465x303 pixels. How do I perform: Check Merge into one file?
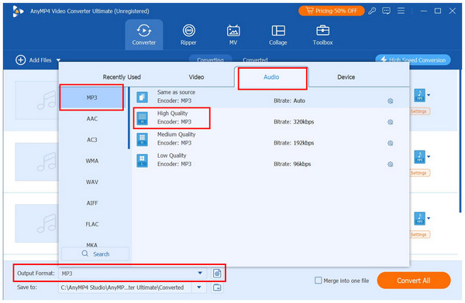[318, 281]
